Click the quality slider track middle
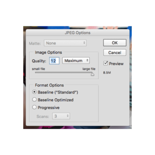Image resolution: width=155 pixels, height=155 pixels. (x=64, y=73)
